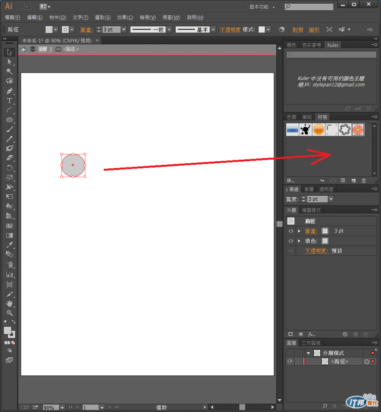The height and width of the screenshot is (412, 381).
Task: Select the Scale tool
Action: (x=9, y=178)
